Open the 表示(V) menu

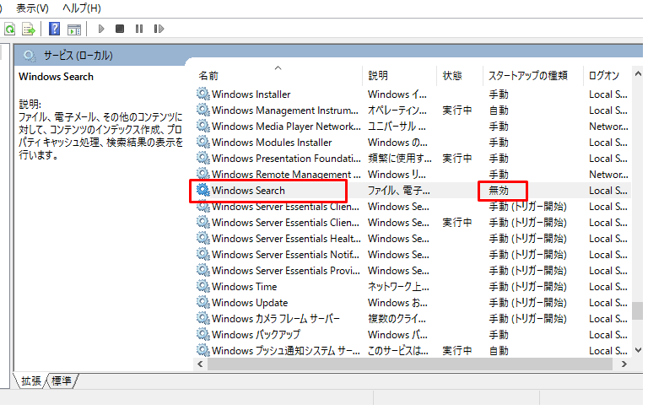32,8
